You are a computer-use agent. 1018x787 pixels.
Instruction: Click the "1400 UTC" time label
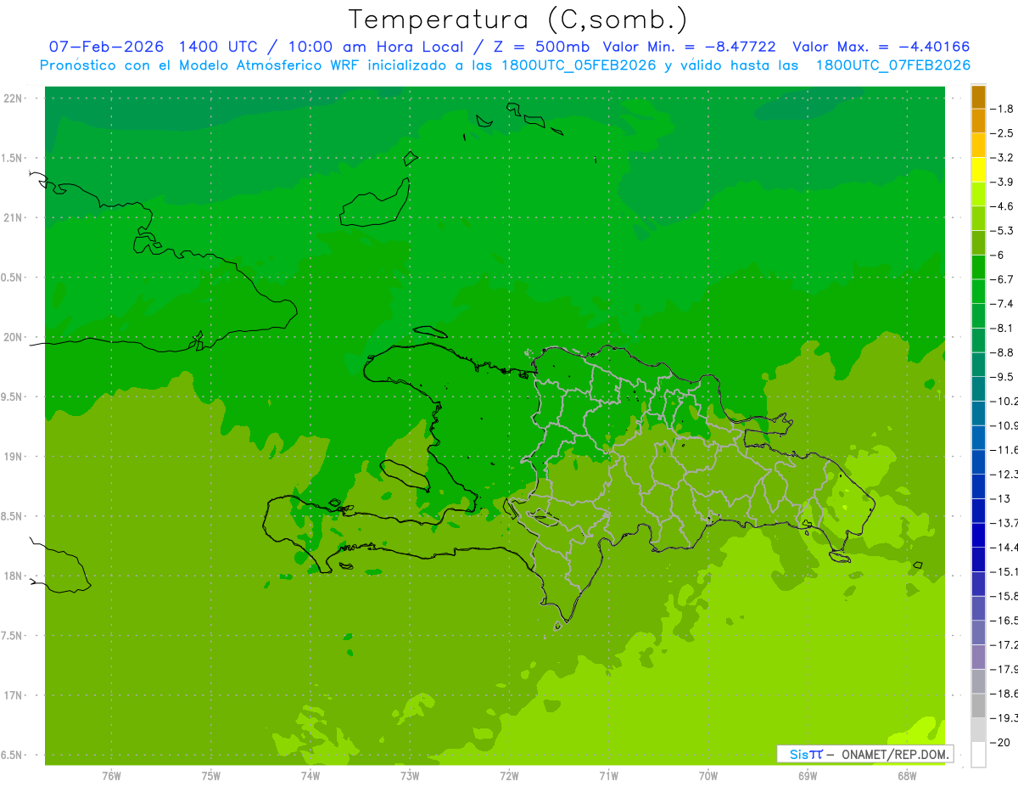pos(216,47)
